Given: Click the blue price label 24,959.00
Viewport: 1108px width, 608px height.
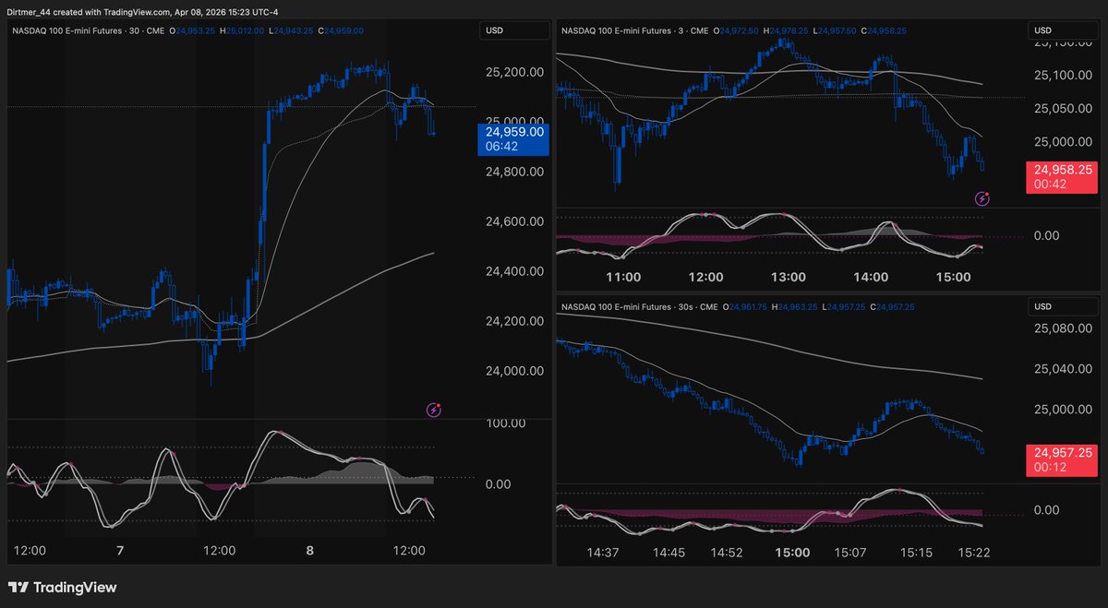Looking at the screenshot, I should pyautogui.click(x=513, y=132).
